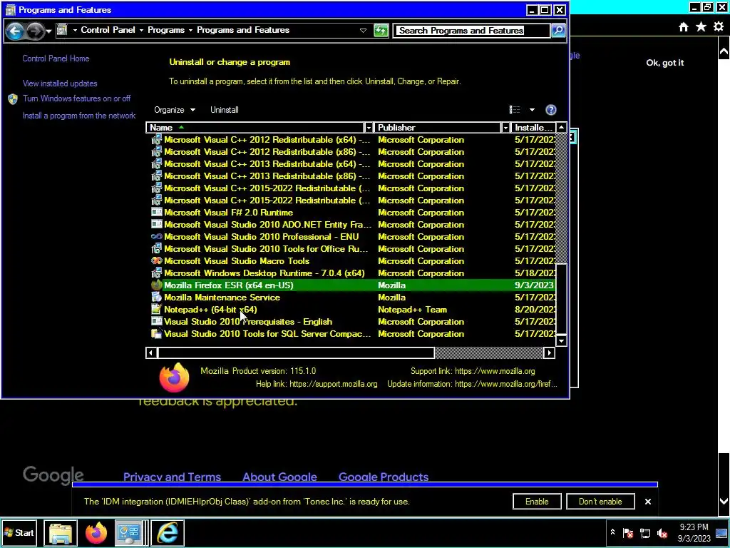
Task: Click the Visual F# 2.0 Runtime icon
Action: coord(156,213)
